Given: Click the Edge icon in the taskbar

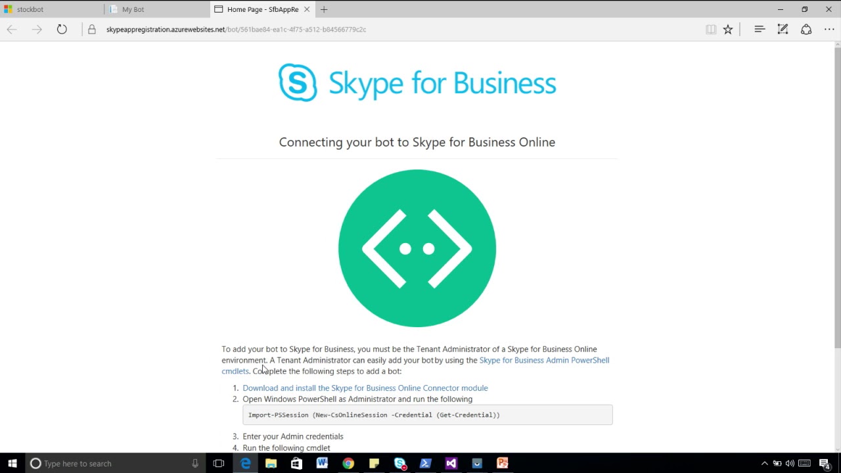Looking at the screenshot, I should [245, 463].
